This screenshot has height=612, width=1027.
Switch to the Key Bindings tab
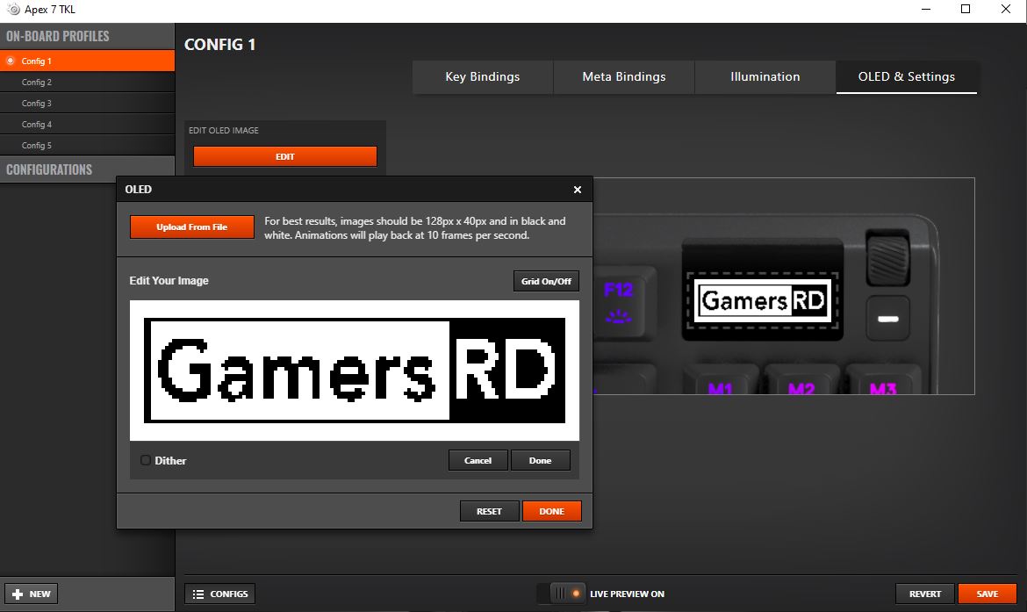point(482,76)
